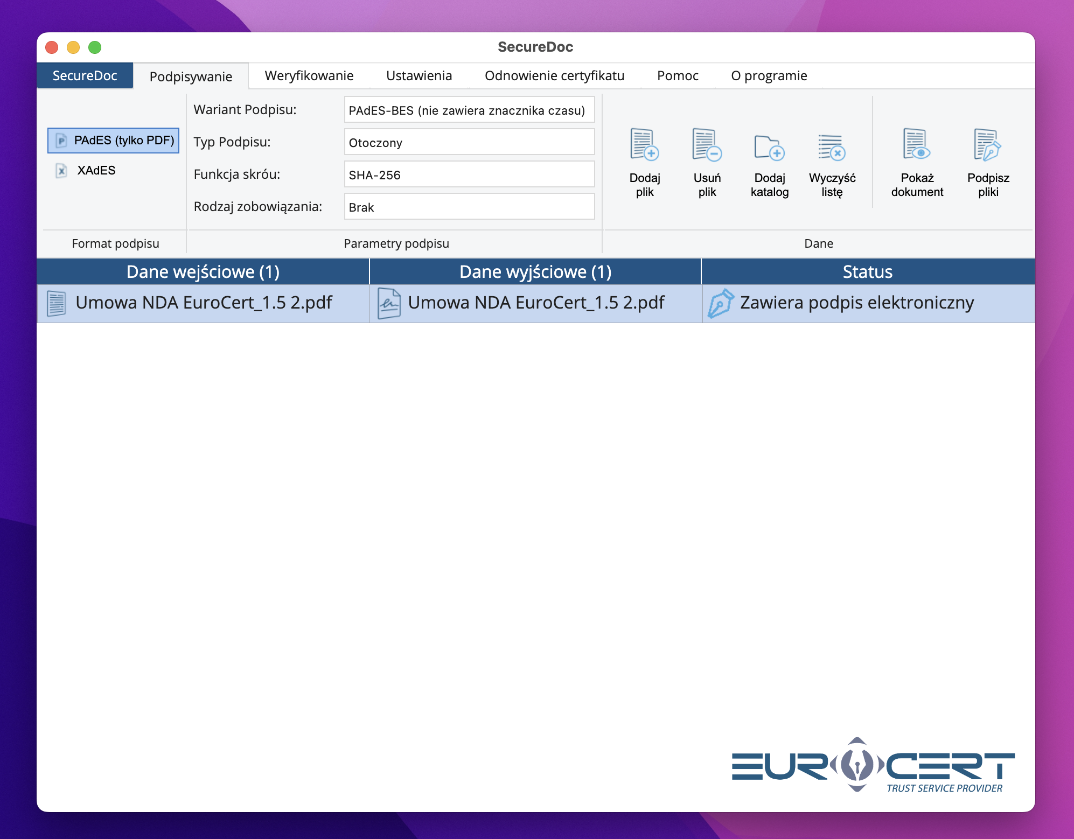Open the Typ Podpisu dropdown
This screenshot has width=1074, height=839.
coord(469,143)
